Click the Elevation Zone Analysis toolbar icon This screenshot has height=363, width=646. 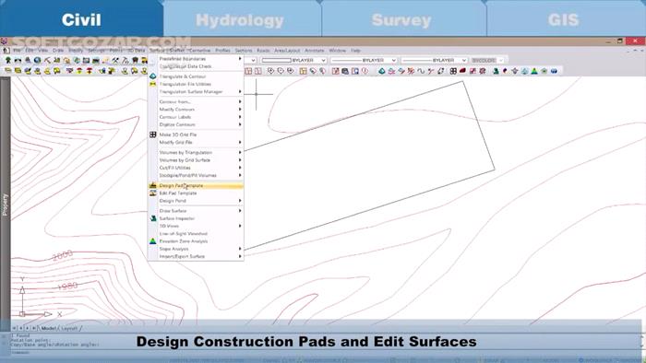(534, 71)
